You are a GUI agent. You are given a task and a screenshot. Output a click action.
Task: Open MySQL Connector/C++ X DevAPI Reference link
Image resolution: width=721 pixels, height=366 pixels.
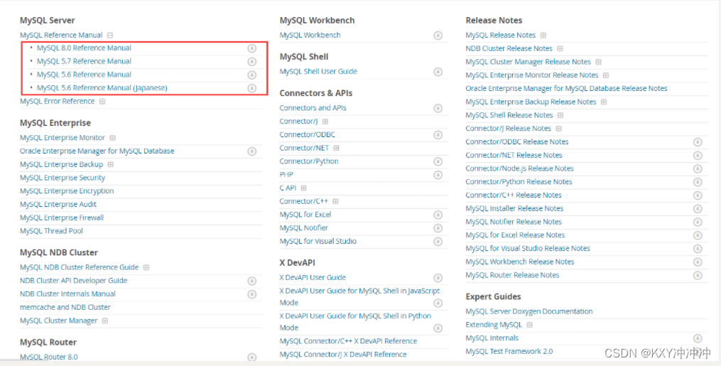click(x=348, y=341)
